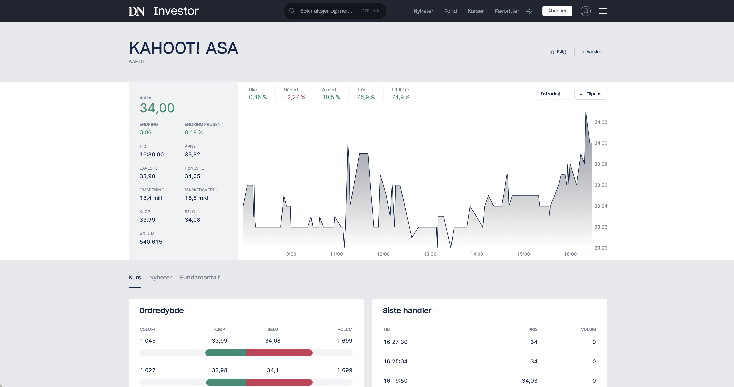Open the Fond navigation menu
Screen dimensions: 734x387
click(x=450, y=11)
